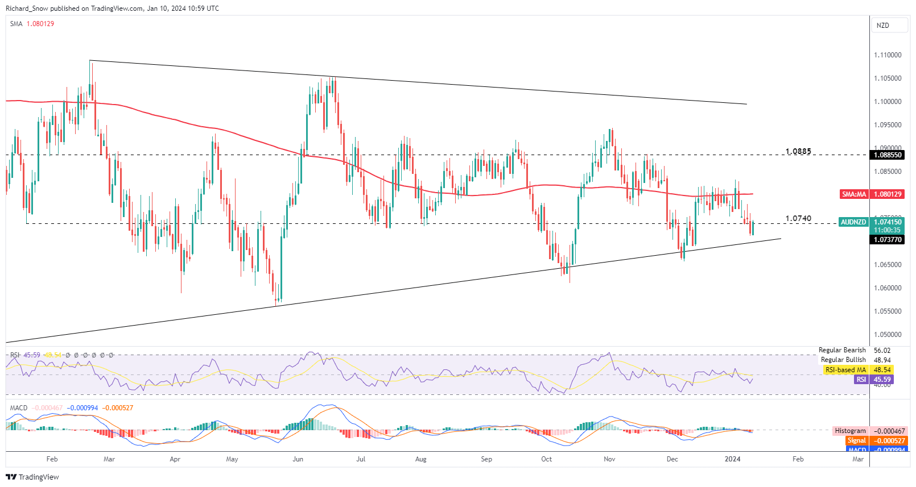Select the SMA indicator legend label
This screenshot has height=487, width=916.
pyautogui.click(x=16, y=24)
